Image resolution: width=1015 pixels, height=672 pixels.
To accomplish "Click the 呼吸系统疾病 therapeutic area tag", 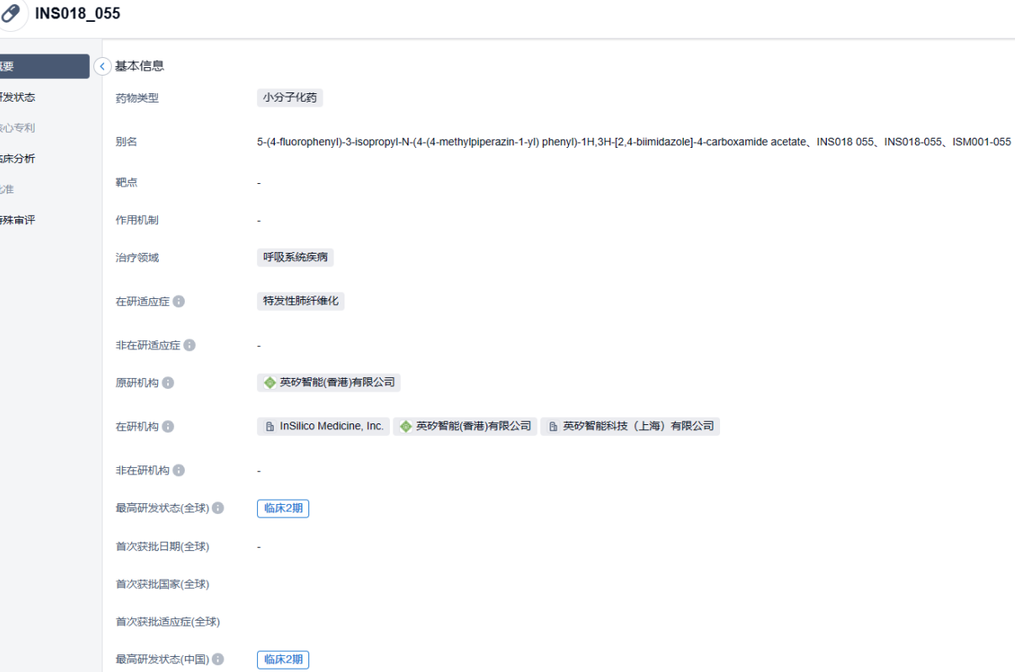I will point(295,257).
